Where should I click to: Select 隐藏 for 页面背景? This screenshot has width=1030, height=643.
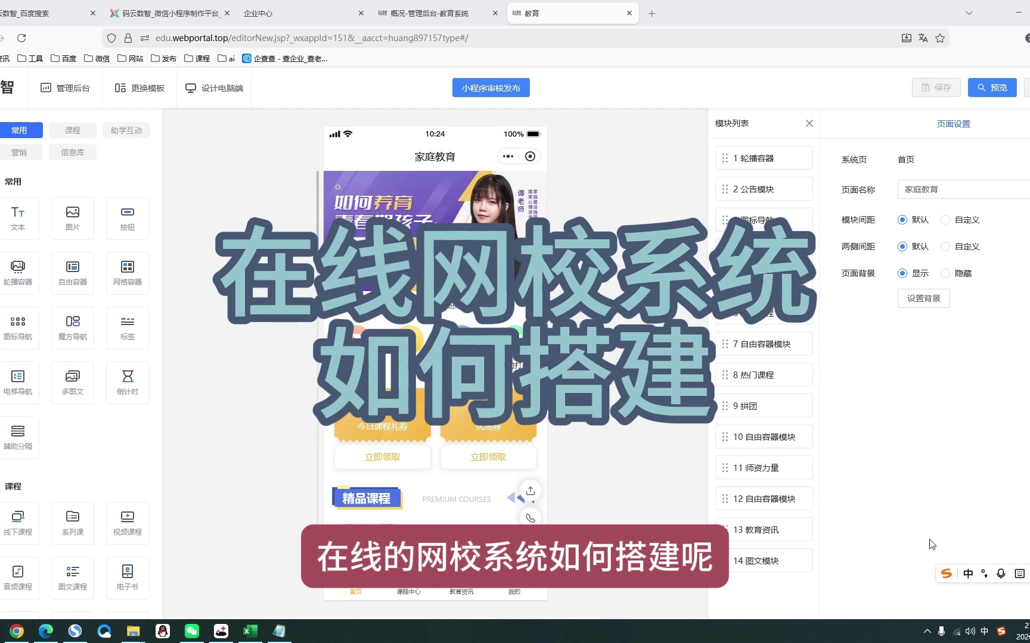(x=945, y=273)
